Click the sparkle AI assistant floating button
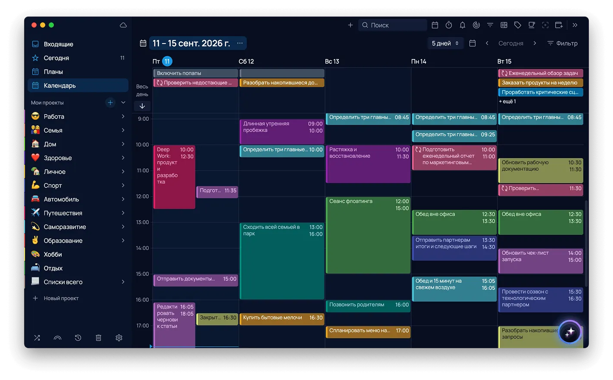The height and width of the screenshot is (380, 613). click(570, 331)
